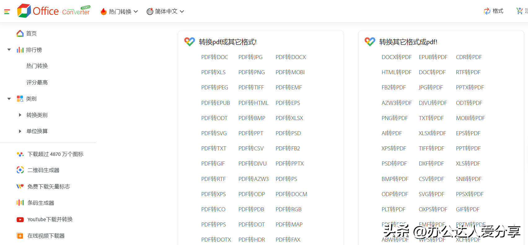Click heart icon beside 转换pdf成其它格式
The width and height of the screenshot is (528, 245).
tap(190, 41)
